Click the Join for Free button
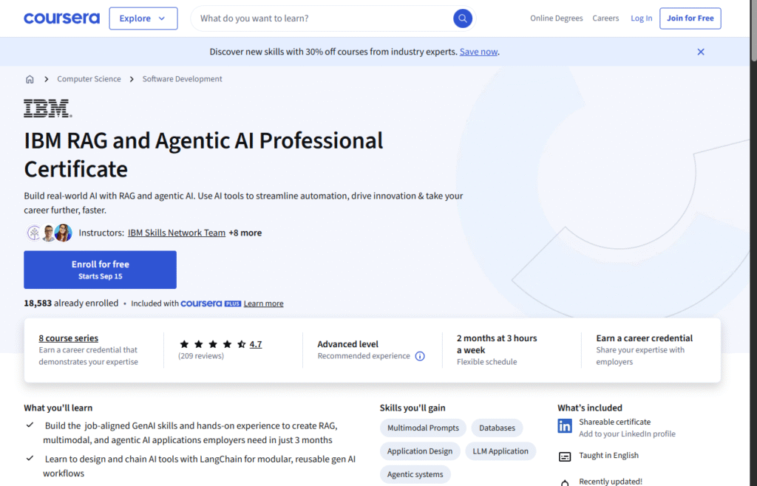This screenshot has width=757, height=486. click(690, 18)
